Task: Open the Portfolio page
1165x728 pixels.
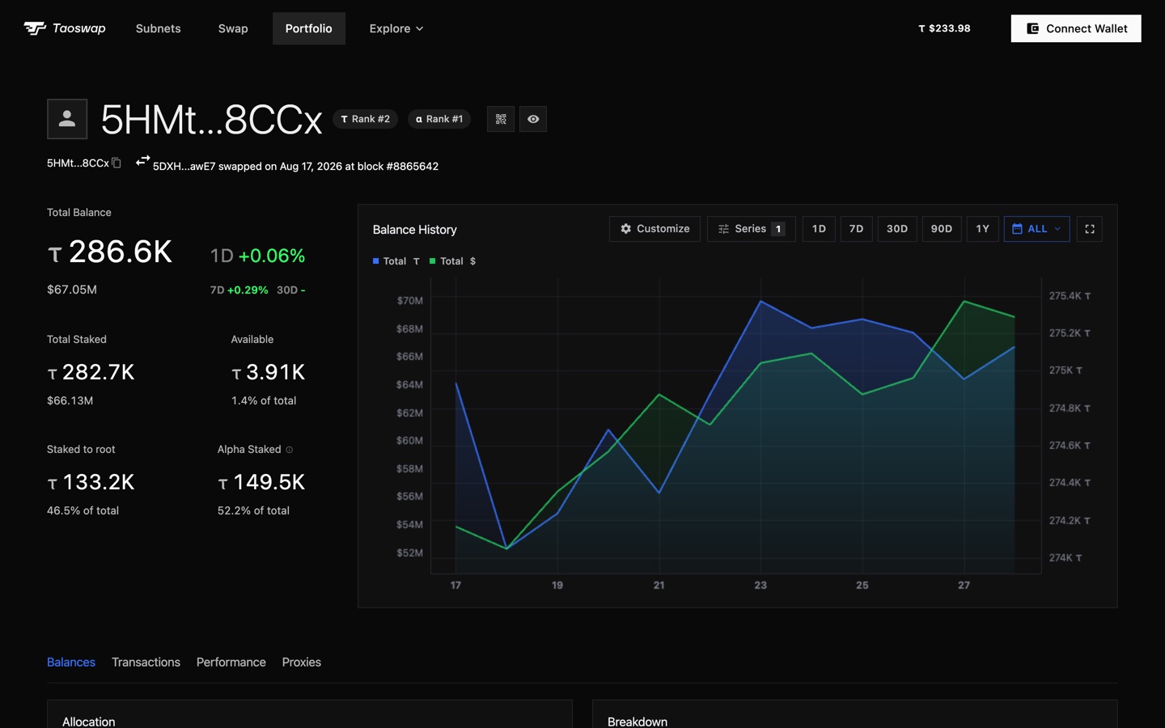Action: tap(309, 28)
